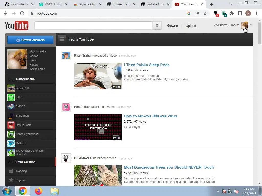Open Chrome profile avatar A
The height and width of the screenshot is (196, 262).
coord(248,13)
